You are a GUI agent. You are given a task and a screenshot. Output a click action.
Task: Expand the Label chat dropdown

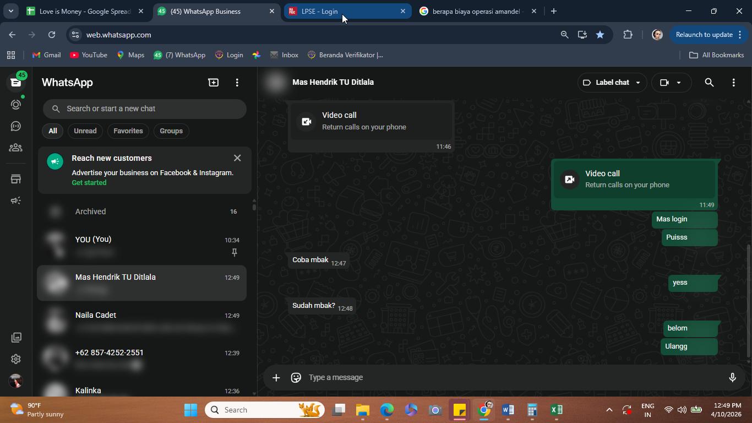(612, 83)
